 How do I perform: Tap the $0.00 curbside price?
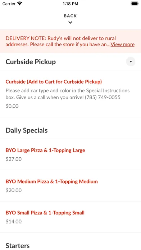click(12, 106)
